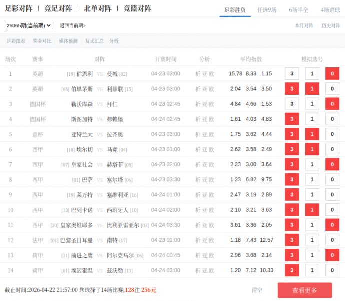Click the 欧 odds link for 巴黎圣日耳曼 match
The width and height of the screenshot is (345, 301).
(212, 240)
